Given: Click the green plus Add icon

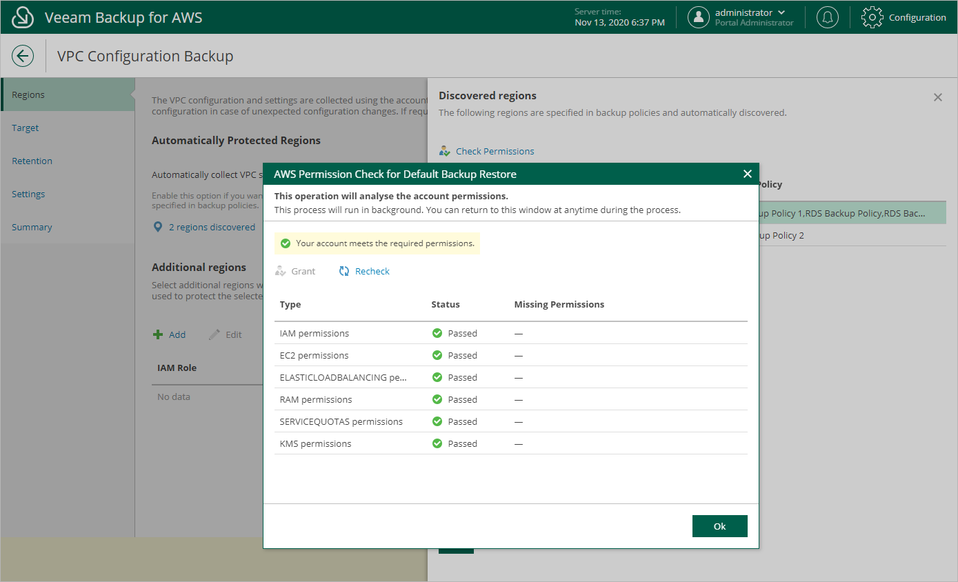Looking at the screenshot, I should [x=158, y=334].
